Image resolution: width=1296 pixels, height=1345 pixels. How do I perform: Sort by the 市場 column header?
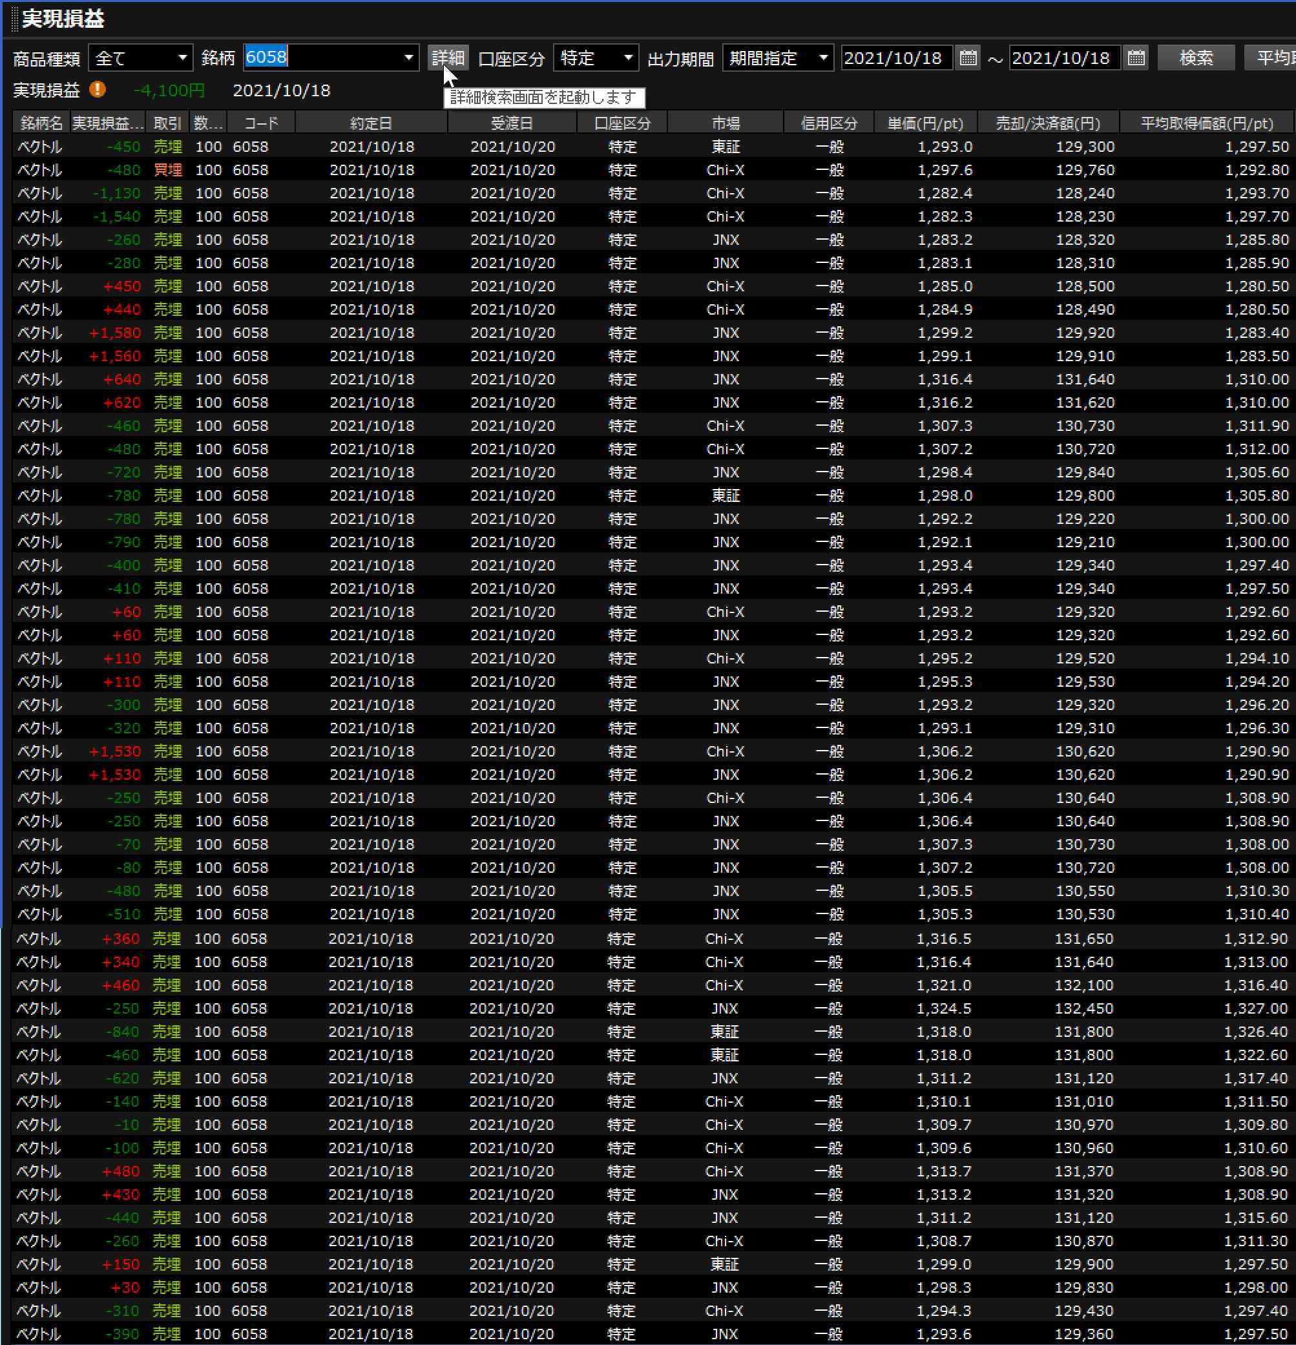pos(725,123)
